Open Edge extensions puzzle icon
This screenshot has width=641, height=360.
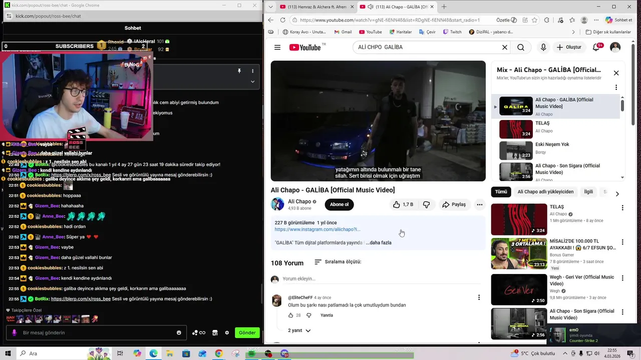546,20
